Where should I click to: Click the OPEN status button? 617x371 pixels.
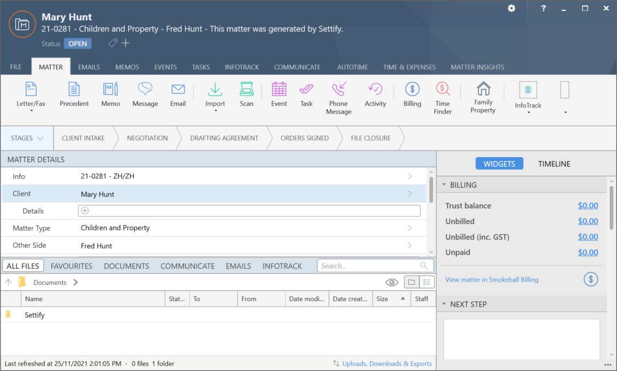78,44
